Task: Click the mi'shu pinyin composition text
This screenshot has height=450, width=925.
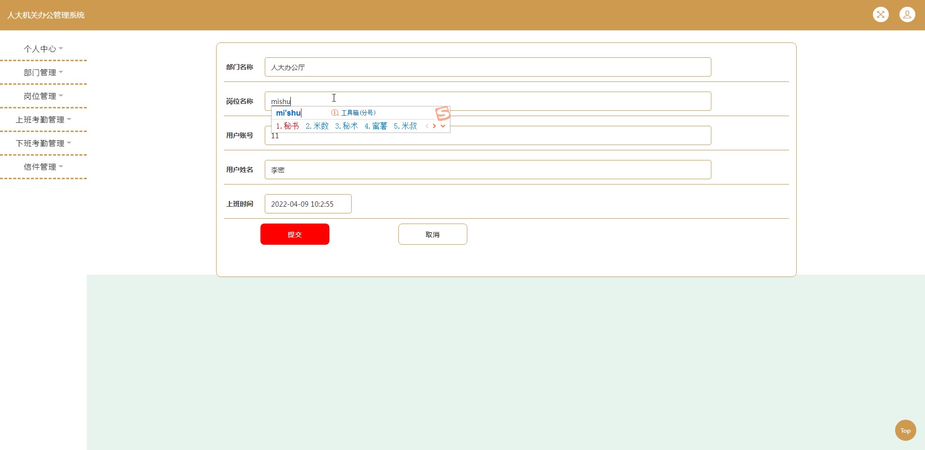Action: (288, 113)
